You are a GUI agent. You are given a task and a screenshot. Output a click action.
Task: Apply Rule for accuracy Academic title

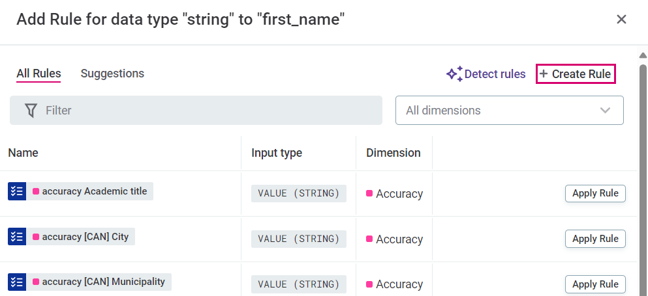tap(595, 193)
